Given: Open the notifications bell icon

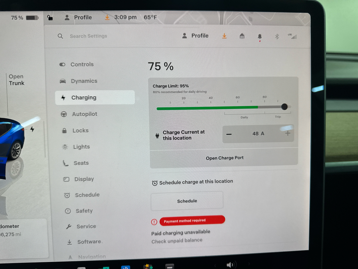Looking at the screenshot, I should [260, 37].
